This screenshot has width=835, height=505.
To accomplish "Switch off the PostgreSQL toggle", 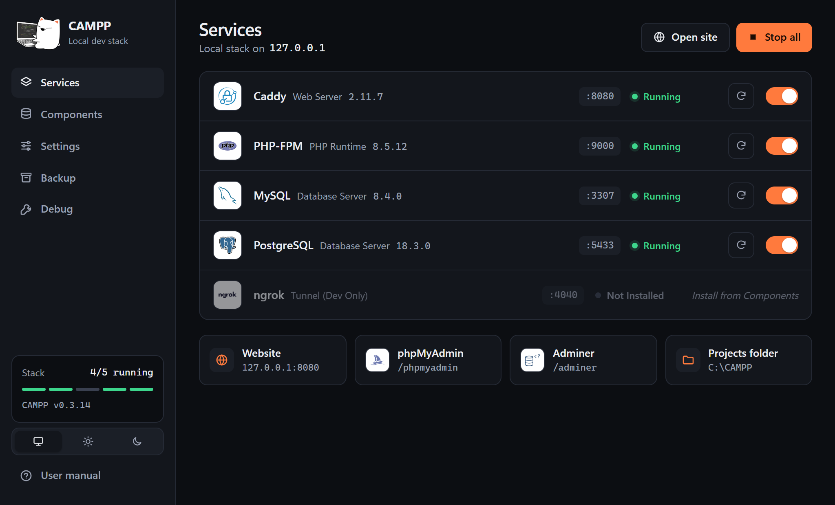I will coord(782,245).
